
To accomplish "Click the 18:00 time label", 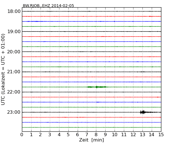I will tap(14, 12).
